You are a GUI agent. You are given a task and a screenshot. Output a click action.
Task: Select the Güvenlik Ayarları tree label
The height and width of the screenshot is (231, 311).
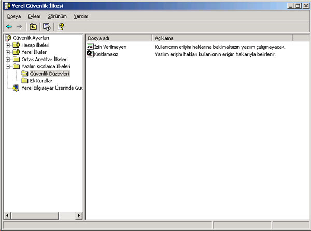click(x=31, y=38)
